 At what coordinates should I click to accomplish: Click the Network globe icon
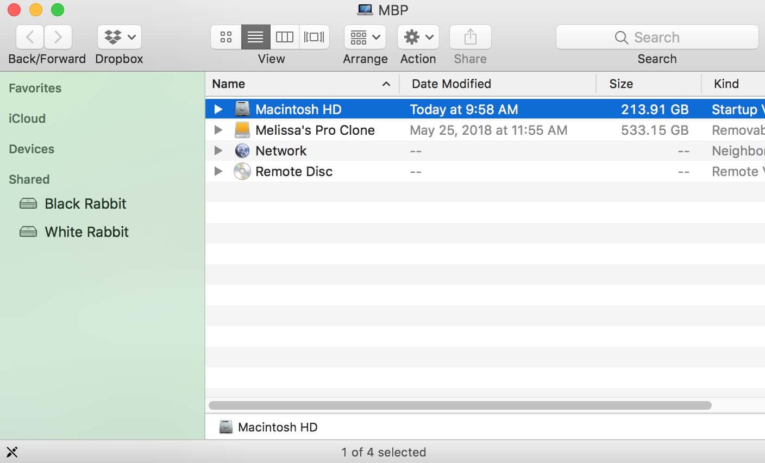(242, 151)
